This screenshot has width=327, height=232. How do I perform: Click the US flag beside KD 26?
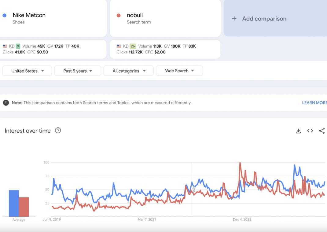pyautogui.click(x=119, y=46)
